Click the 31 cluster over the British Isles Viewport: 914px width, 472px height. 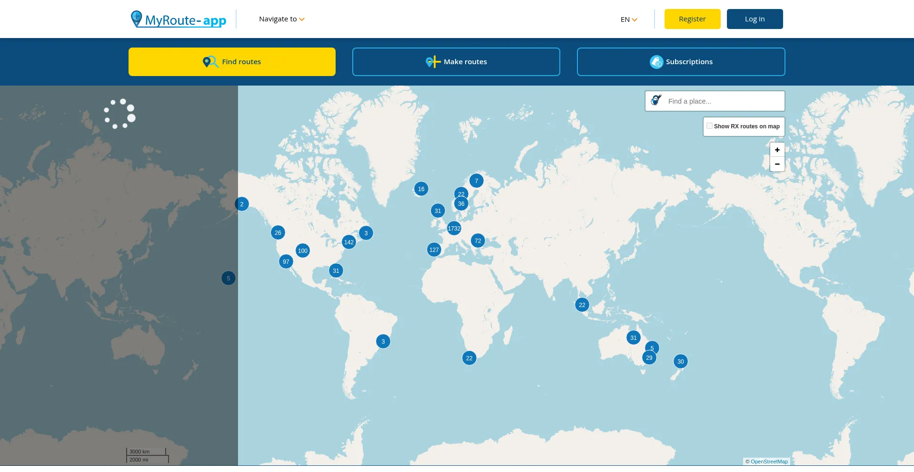tap(438, 211)
